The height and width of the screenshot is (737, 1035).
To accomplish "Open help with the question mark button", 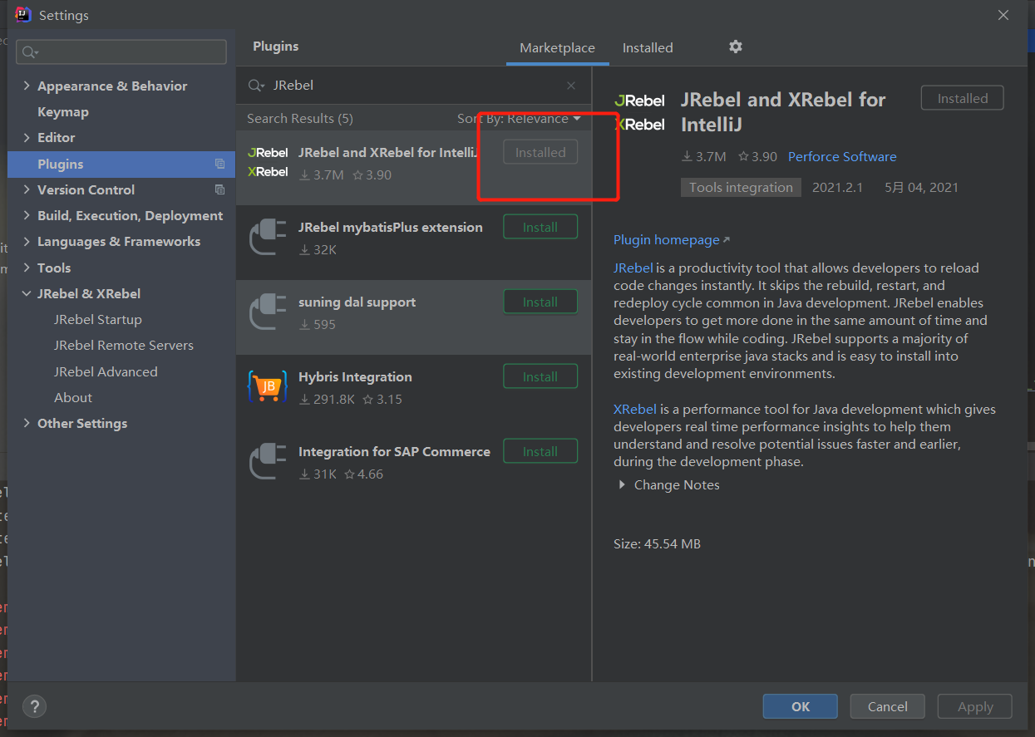I will (34, 706).
